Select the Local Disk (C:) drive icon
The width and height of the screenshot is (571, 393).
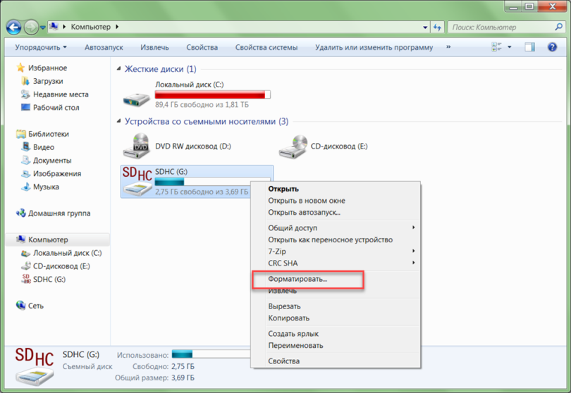point(136,94)
